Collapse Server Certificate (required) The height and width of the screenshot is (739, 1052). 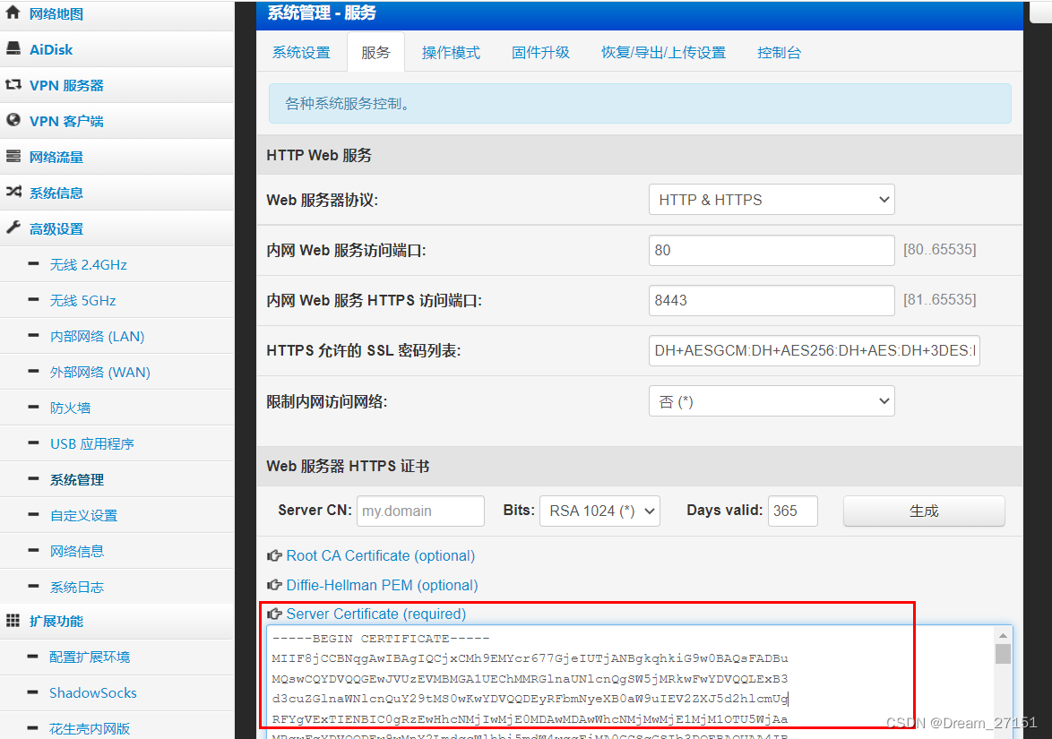coord(375,614)
